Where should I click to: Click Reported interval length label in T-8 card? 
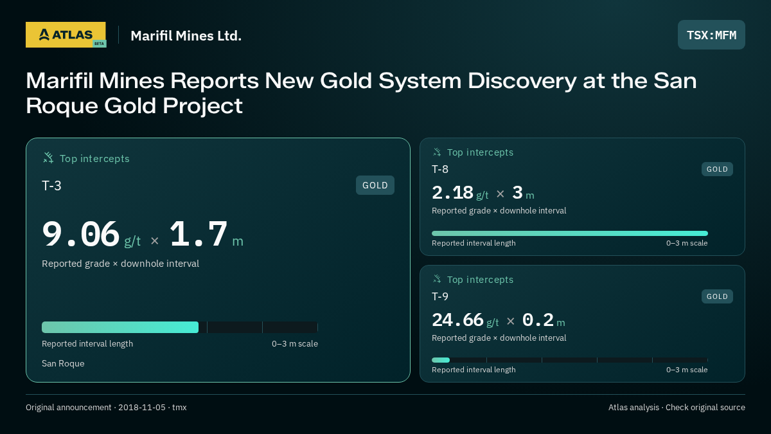(x=474, y=243)
